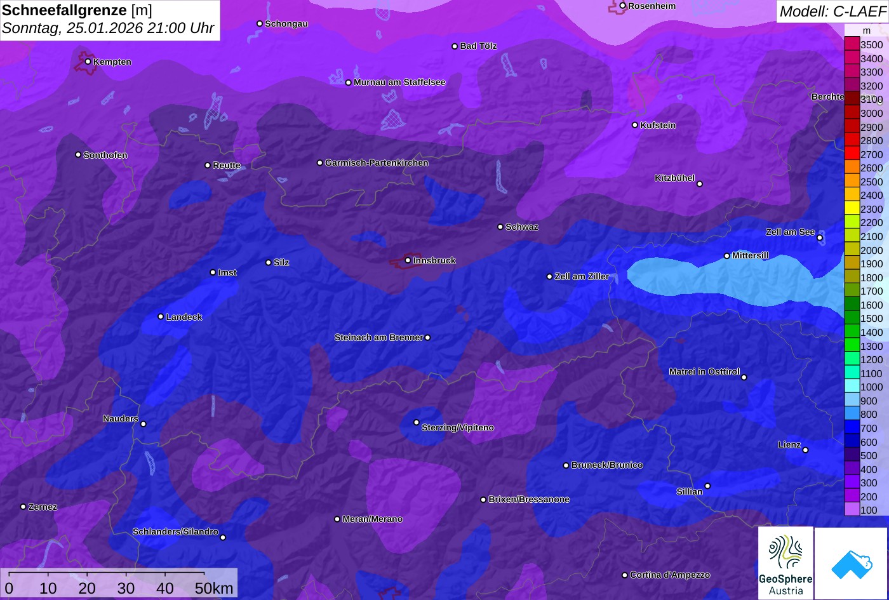The width and height of the screenshot is (889, 600).
Task: Select the "Bad Tölz" town label
Action: click(x=478, y=46)
